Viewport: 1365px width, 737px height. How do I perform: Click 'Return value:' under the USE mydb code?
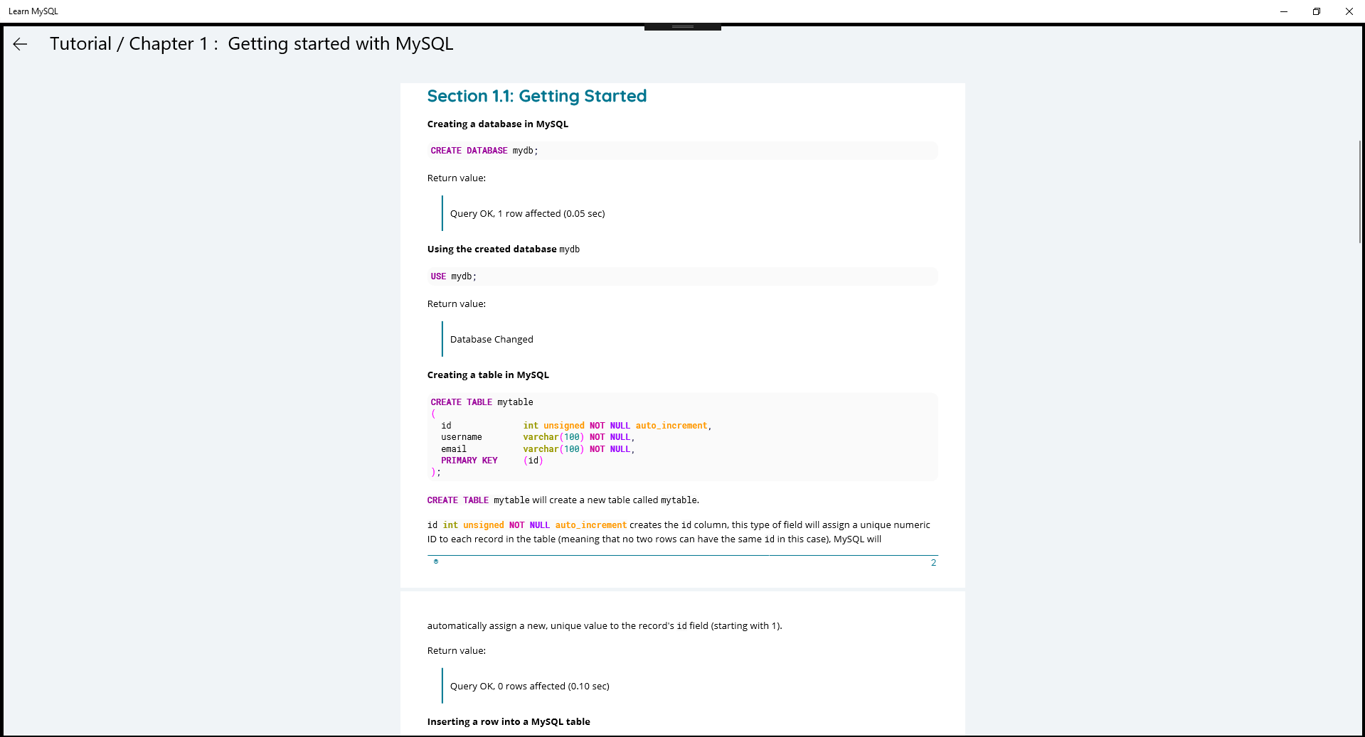(457, 304)
